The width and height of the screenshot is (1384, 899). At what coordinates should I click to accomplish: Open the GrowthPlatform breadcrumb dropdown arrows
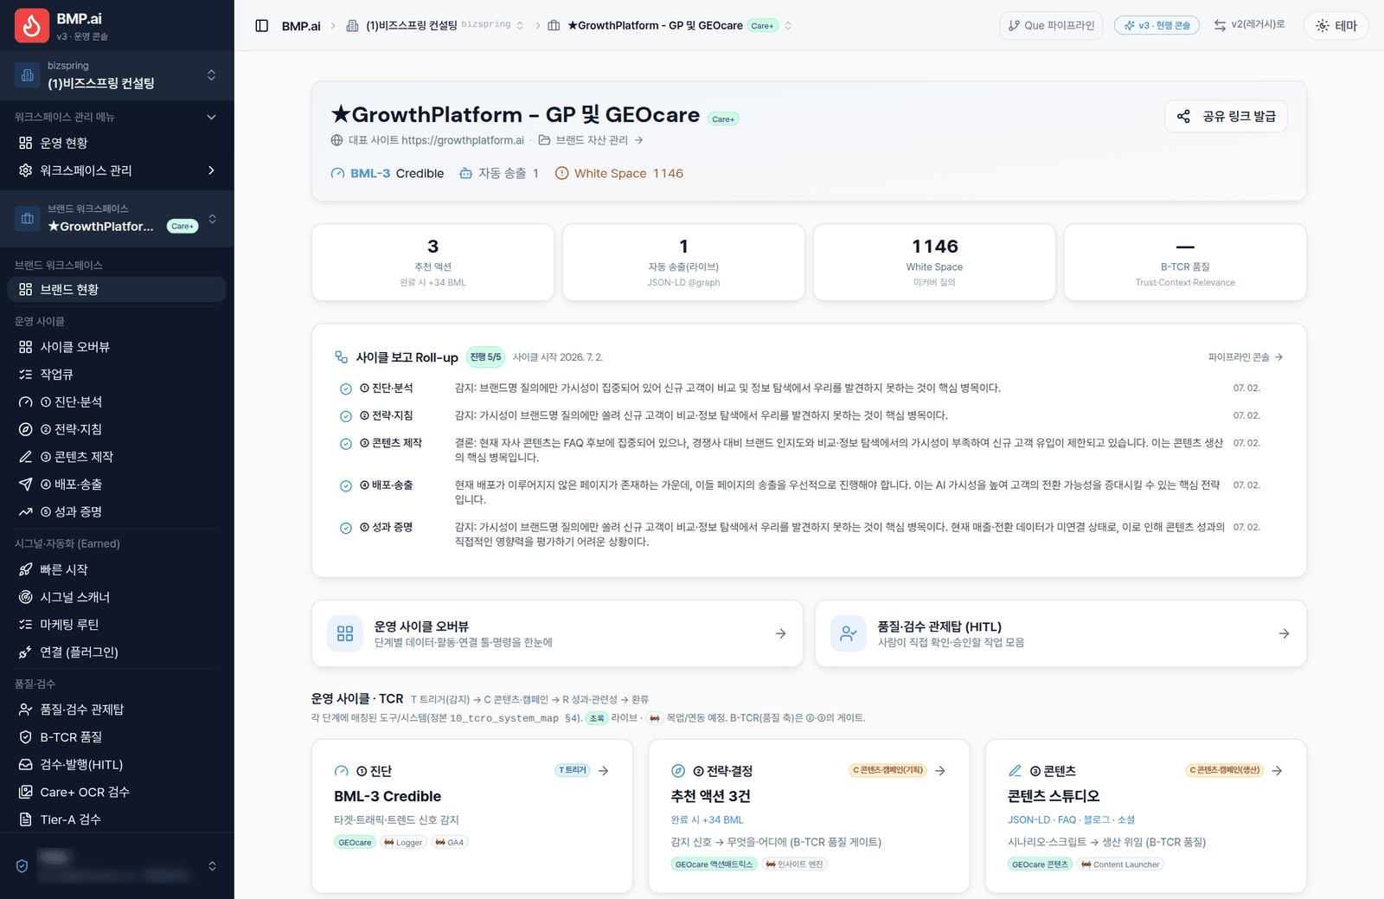coord(788,26)
